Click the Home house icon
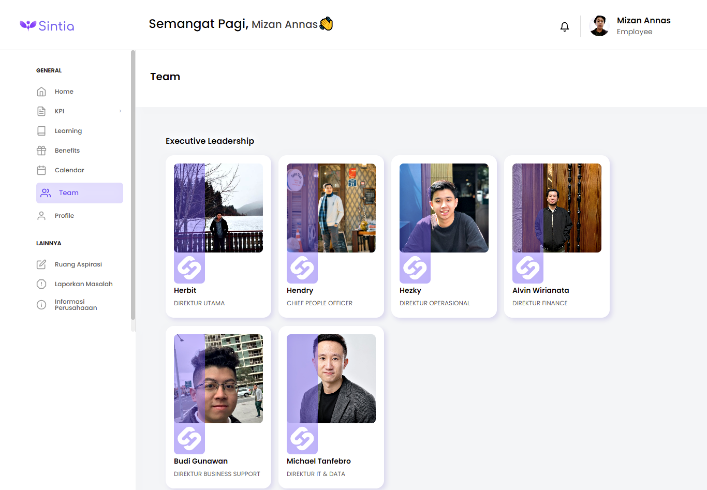The image size is (707, 490). pyautogui.click(x=41, y=92)
